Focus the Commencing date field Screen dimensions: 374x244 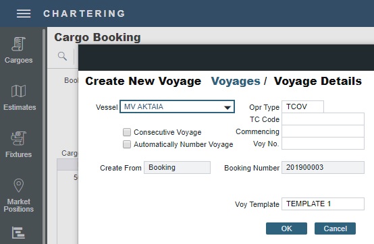(323, 131)
